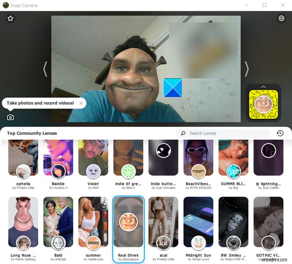The height and width of the screenshot is (264, 292).
Task: Click the search magnifier icon
Action: tap(183, 133)
